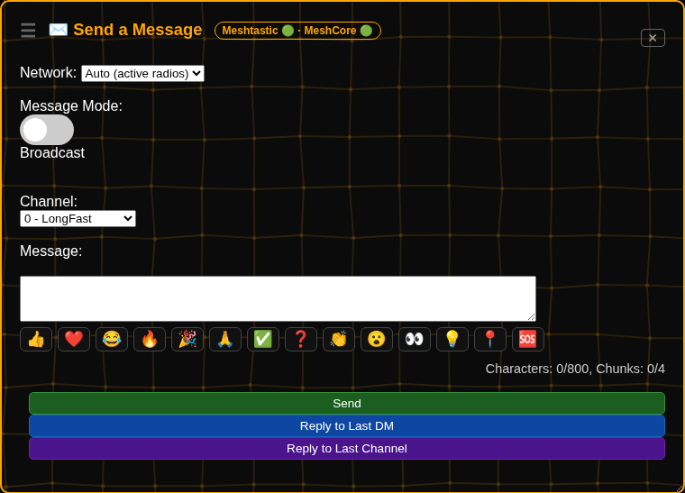Open the hamburger menu icon
This screenshot has width=685, height=493.
(x=28, y=30)
